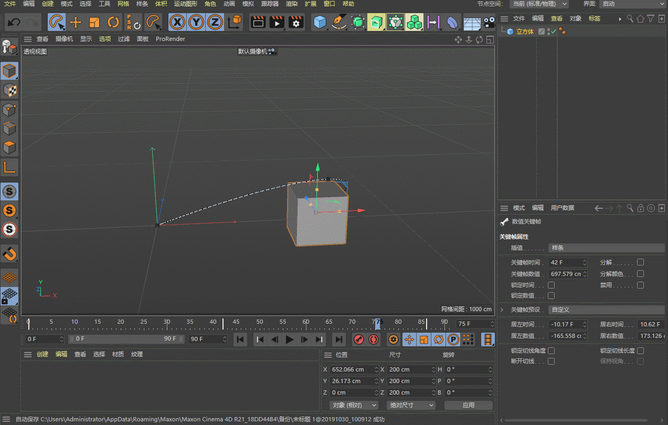668x425 pixels.
Task: Select the Rotate tool icon
Action: pyautogui.click(x=113, y=22)
